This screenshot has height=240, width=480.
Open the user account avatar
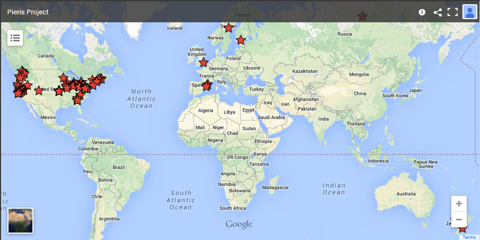click(x=469, y=12)
